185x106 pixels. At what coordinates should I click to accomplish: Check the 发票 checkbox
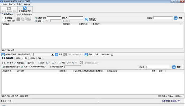tap(40, 63)
